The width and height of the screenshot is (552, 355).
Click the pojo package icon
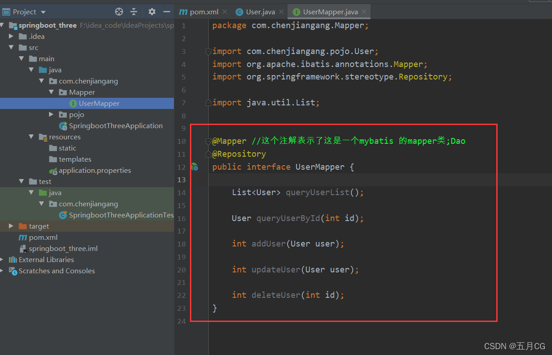63,115
